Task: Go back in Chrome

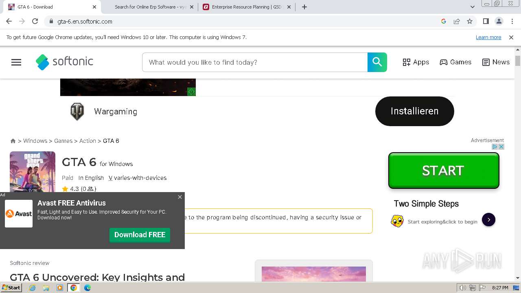Action: point(9,21)
